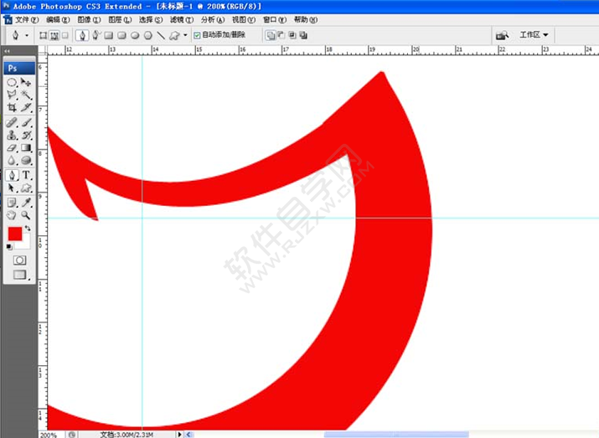Toggle the 自动添加/删除 checkbox
The image size is (599, 438).
(197, 36)
